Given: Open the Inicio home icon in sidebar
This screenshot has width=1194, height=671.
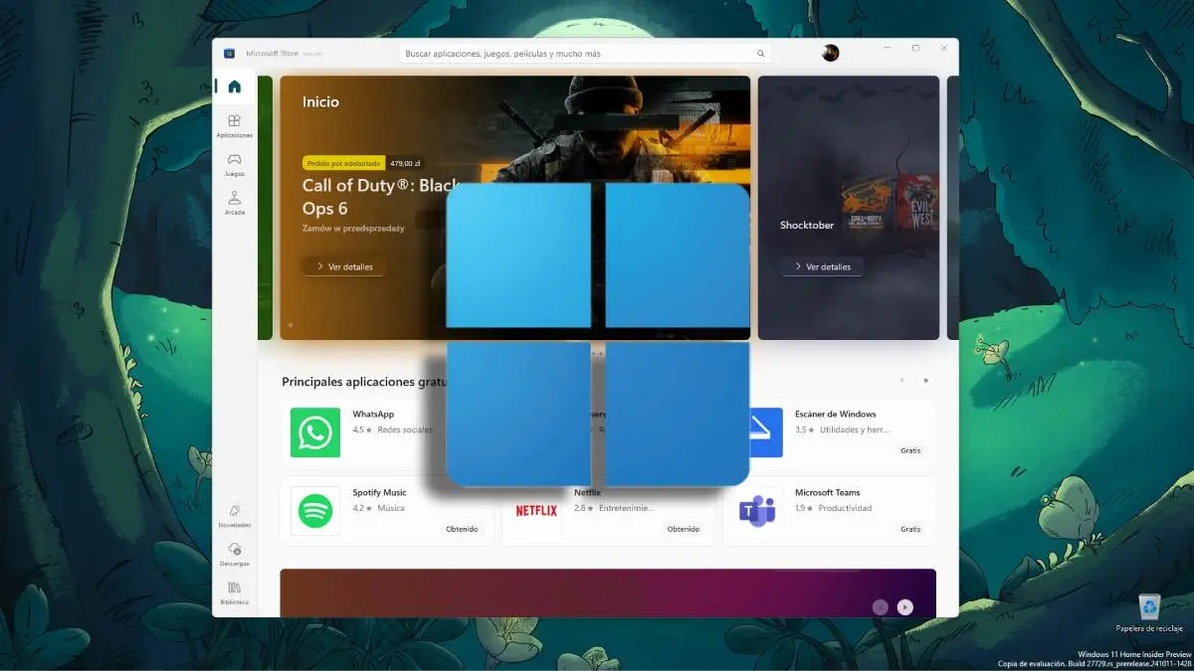Looking at the screenshot, I should pyautogui.click(x=233, y=86).
